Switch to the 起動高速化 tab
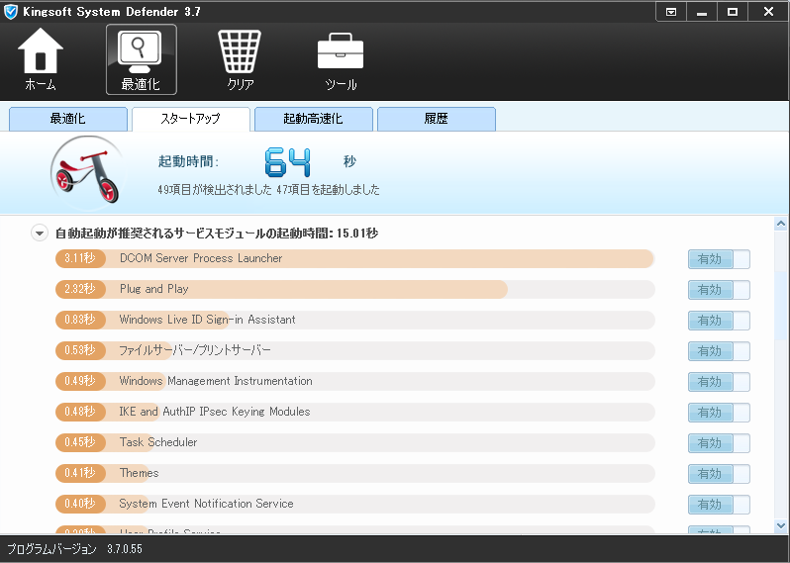Screen dimensions: 790x563 313,119
